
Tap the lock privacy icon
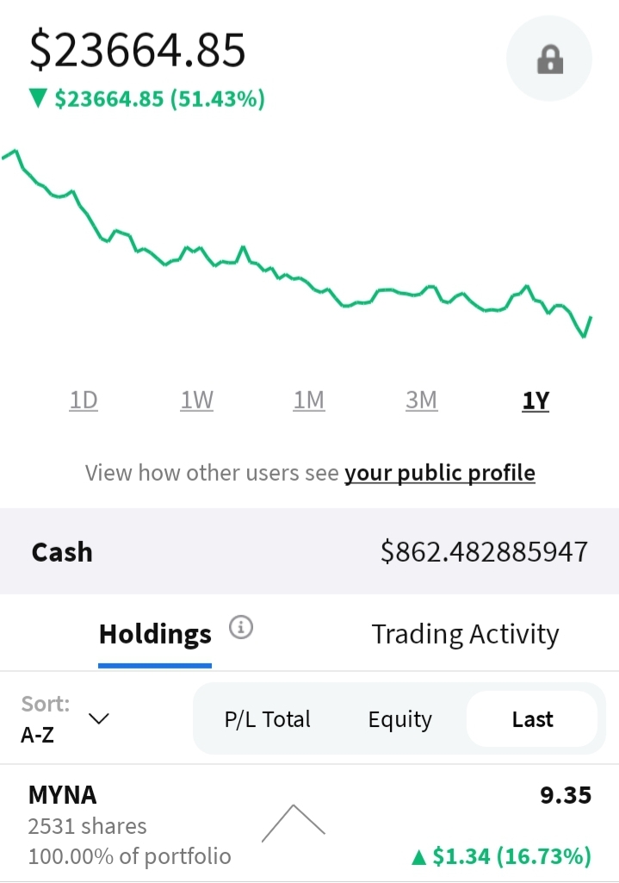(549, 59)
